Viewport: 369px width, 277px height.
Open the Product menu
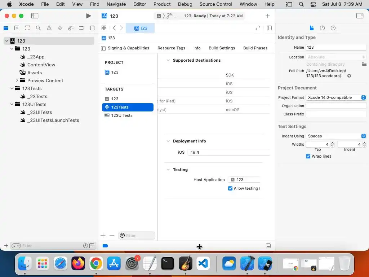[162, 4]
